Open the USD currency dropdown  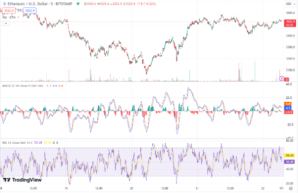coord(291,4)
